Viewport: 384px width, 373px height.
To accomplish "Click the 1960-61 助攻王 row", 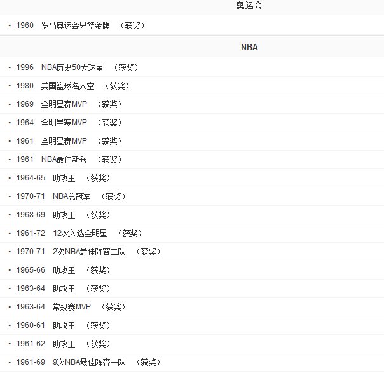I will point(192,325).
